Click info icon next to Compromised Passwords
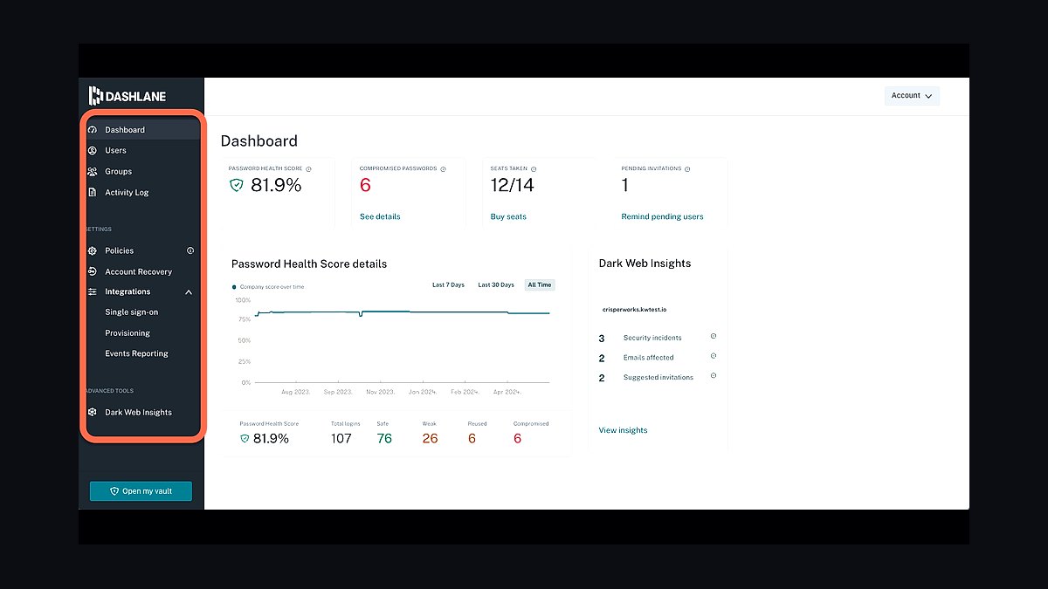1048x589 pixels. (x=443, y=168)
